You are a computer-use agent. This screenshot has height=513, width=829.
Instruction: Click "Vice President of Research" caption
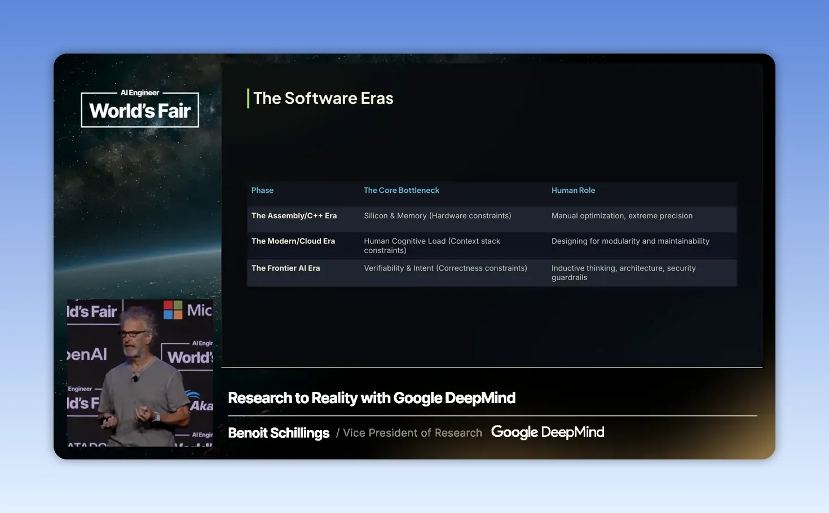point(412,433)
